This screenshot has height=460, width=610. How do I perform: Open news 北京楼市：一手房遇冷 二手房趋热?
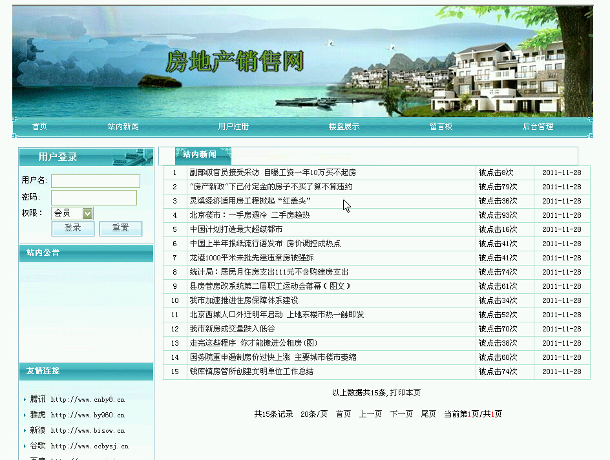pyautogui.click(x=250, y=215)
